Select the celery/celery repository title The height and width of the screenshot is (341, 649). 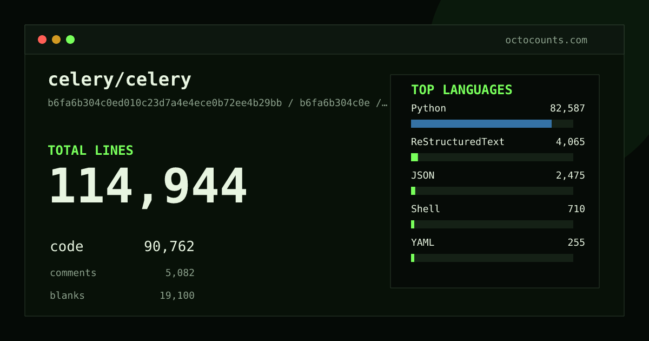pos(120,80)
